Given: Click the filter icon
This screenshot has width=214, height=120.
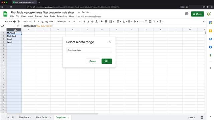Looking at the screenshot, I should click(154, 21).
